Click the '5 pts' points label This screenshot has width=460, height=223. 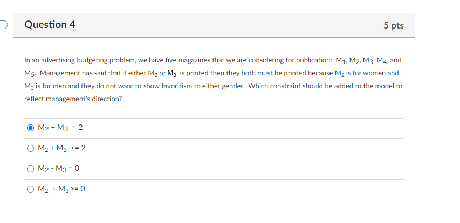point(394,25)
